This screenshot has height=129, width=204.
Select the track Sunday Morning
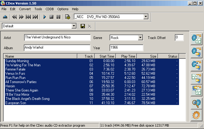92,61
